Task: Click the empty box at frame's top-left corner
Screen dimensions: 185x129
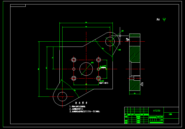Action: [x=18, y=5]
